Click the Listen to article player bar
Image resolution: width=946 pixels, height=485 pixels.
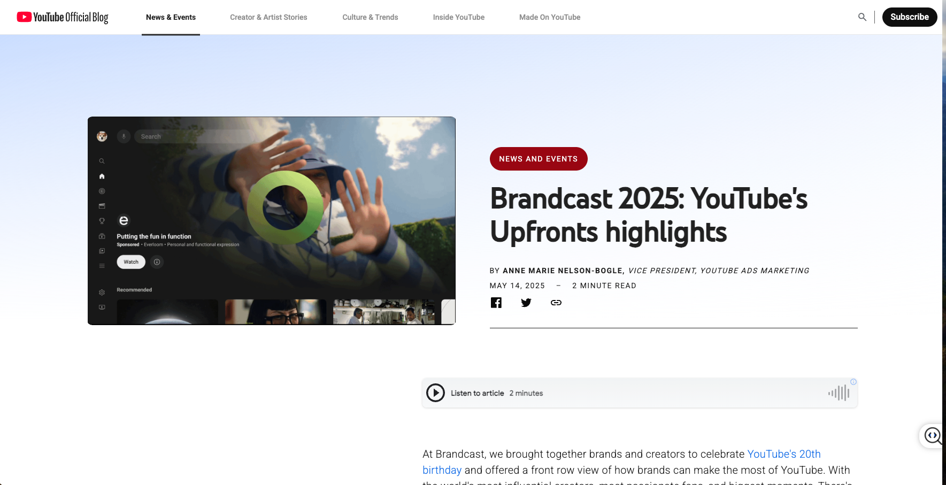(x=640, y=393)
